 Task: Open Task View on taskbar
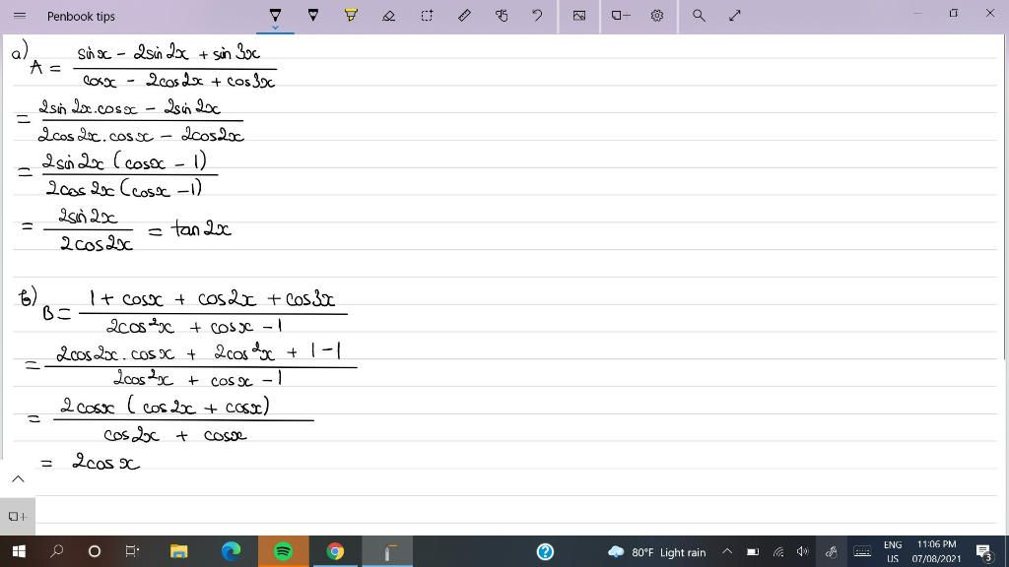pos(132,551)
